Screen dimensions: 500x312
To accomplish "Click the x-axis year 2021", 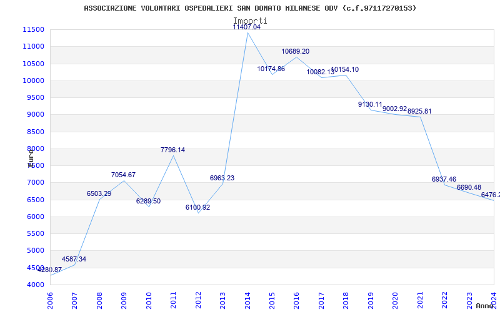I will (x=420, y=300).
